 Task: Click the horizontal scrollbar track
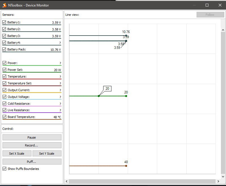click(x=142, y=181)
